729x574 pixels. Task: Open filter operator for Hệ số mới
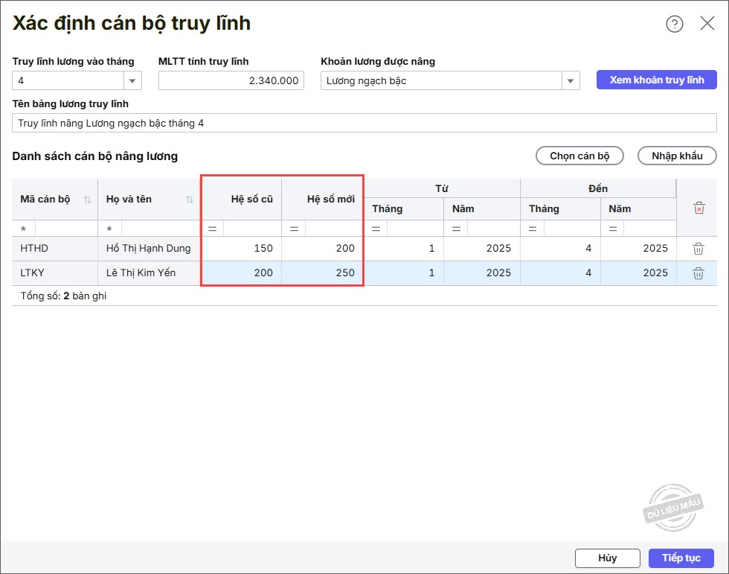pos(294,229)
